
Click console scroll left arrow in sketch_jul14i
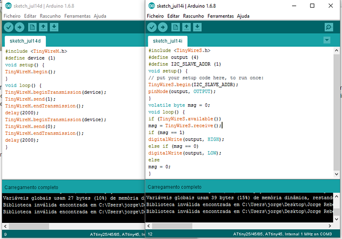click(x=149, y=226)
